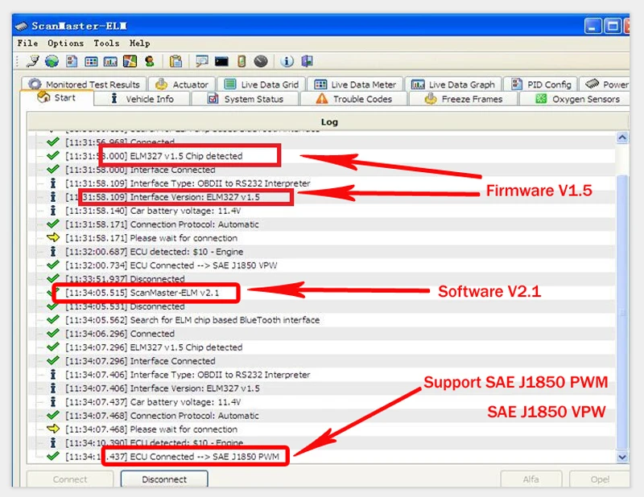Open the Live Data Grid tab
The width and height of the screenshot is (644, 497).
261,84
